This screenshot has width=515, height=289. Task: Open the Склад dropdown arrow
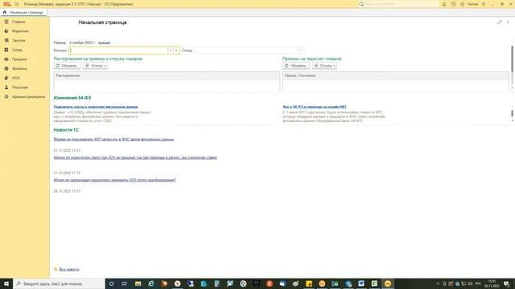[301, 51]
